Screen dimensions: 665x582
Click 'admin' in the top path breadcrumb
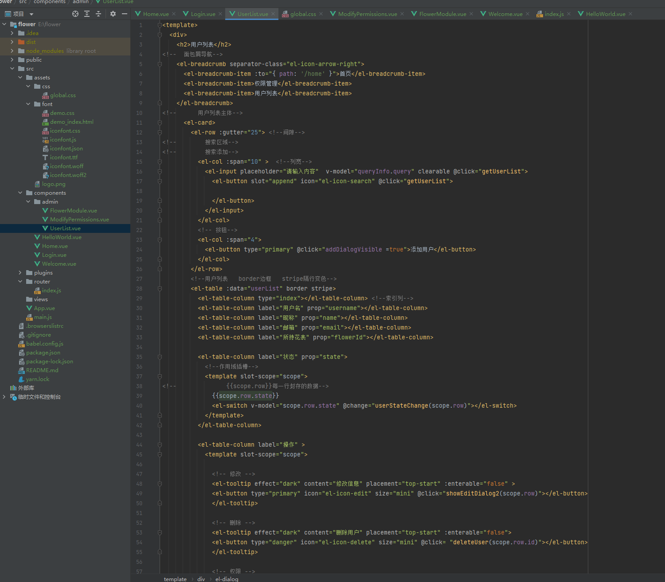[x=81, y=2]
